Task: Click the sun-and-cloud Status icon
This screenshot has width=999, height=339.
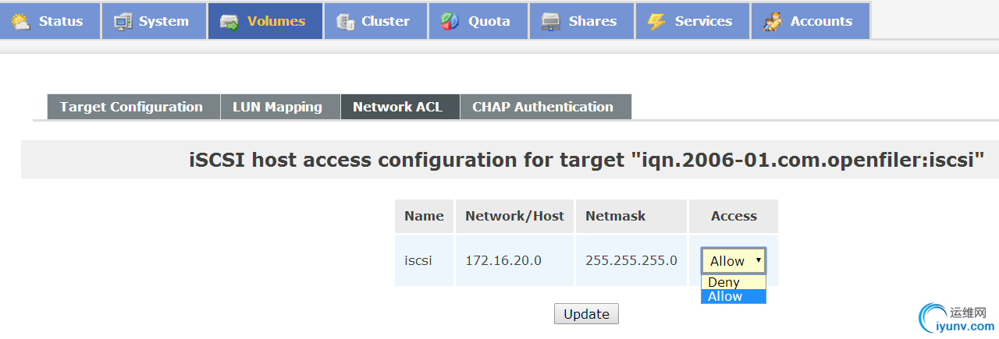Action: click(20, 21)
